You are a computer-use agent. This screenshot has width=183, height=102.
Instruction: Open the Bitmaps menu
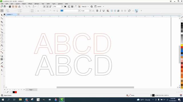pos(37,4)
